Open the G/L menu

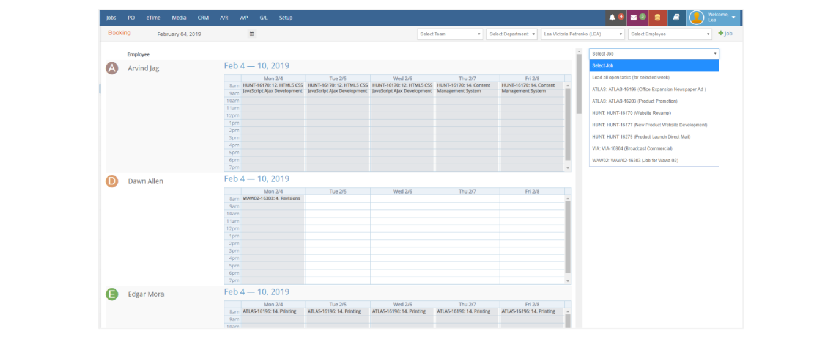coord(264,18)
